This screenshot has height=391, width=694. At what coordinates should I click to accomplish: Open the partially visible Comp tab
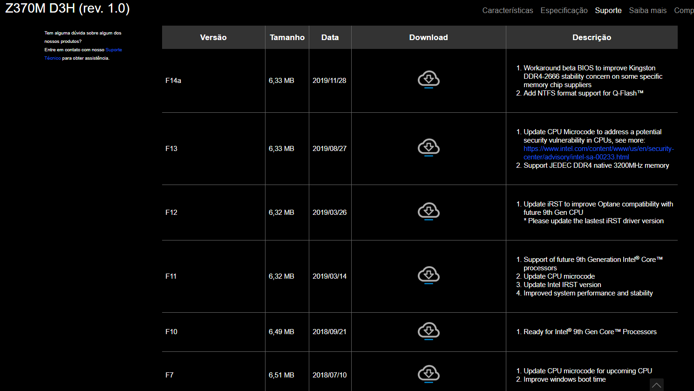684,10
